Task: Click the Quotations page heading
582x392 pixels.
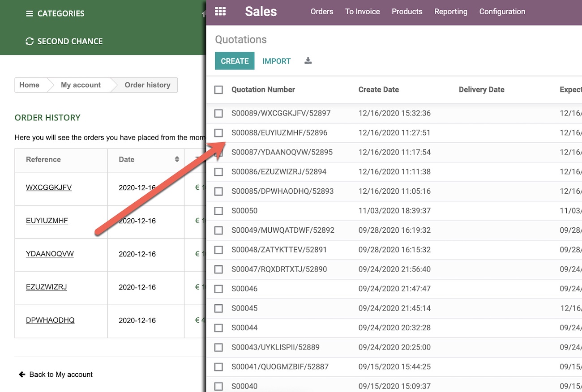Action: pos(241,39)
